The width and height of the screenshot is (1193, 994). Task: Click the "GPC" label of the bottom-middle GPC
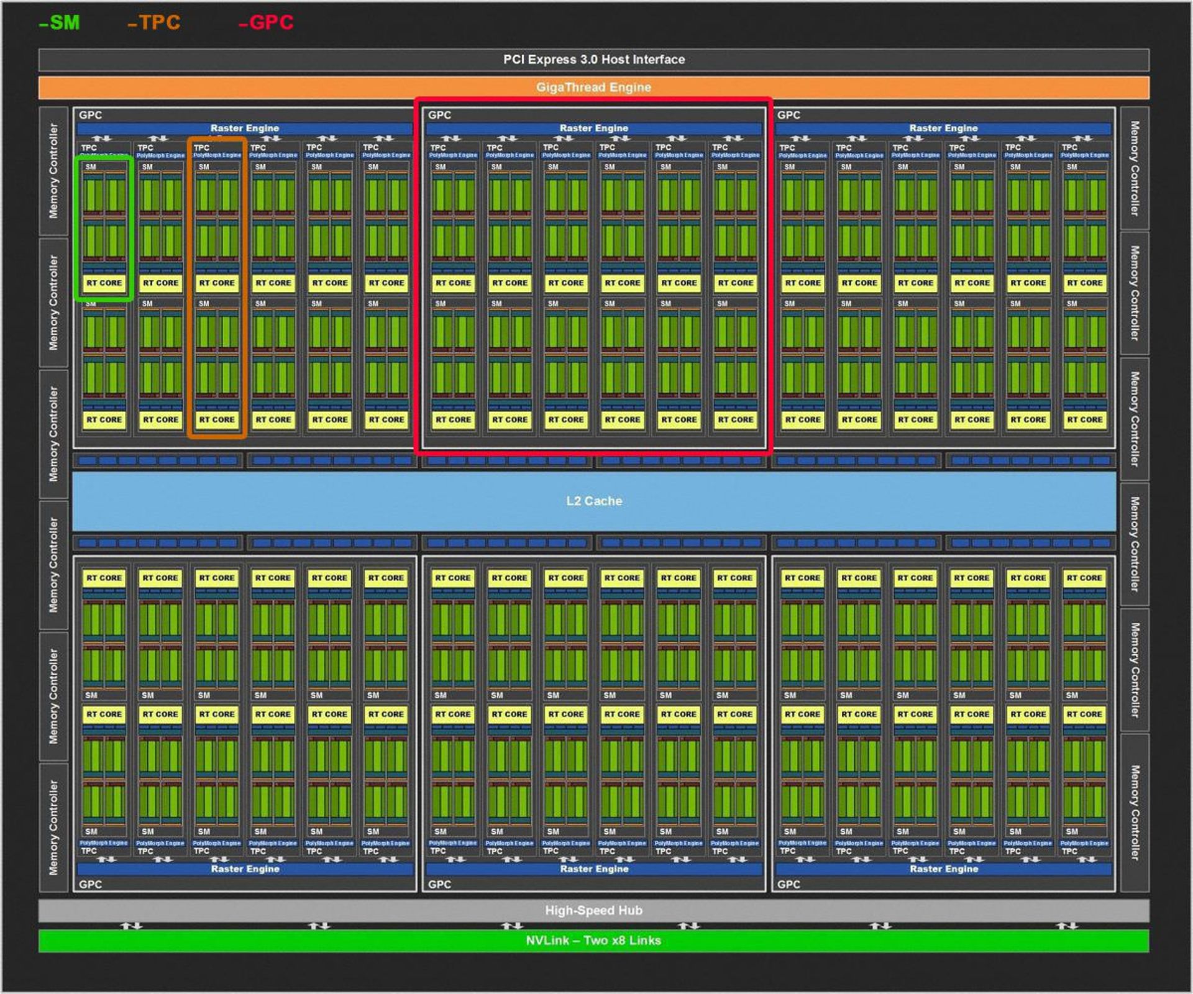coord(439,884)
